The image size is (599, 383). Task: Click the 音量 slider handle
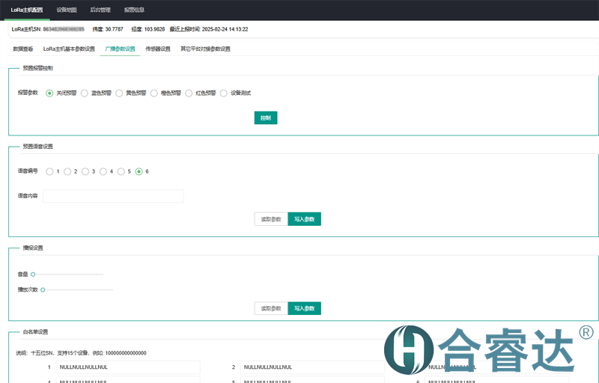point(33,275)
